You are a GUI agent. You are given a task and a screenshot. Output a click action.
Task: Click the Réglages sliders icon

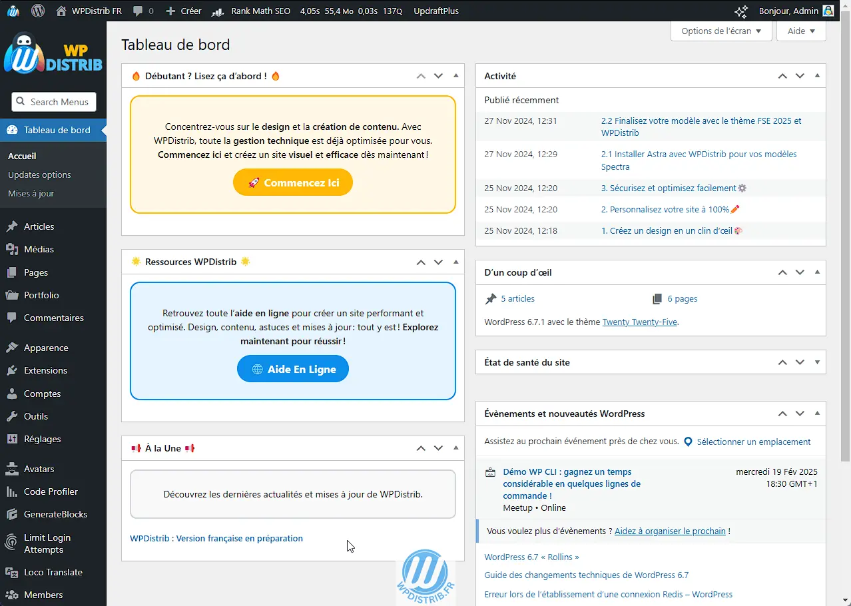(12, 439)
